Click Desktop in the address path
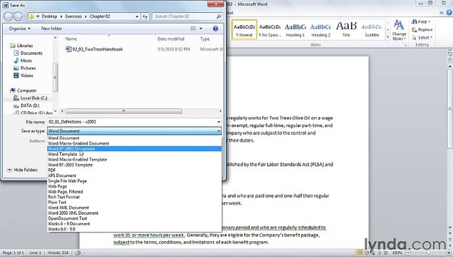453x257 pixels. point(49,16)
